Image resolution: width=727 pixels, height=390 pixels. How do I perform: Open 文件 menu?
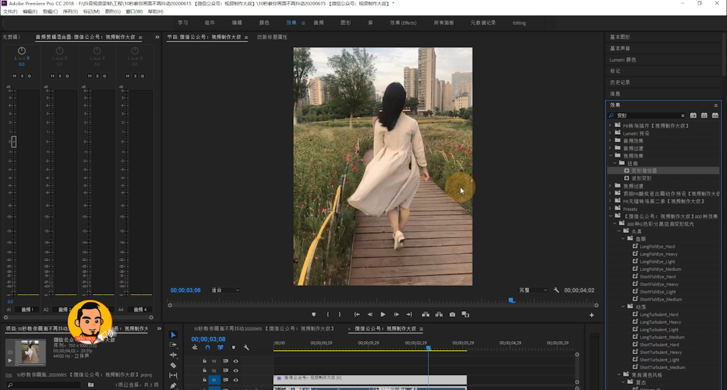(x=9, y=11)
